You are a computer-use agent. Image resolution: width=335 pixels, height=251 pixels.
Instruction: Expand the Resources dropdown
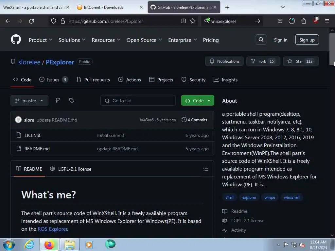click(x=106, y=40)
